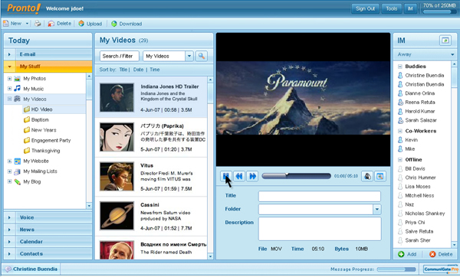Click the storage usage bar

[439, 12]
